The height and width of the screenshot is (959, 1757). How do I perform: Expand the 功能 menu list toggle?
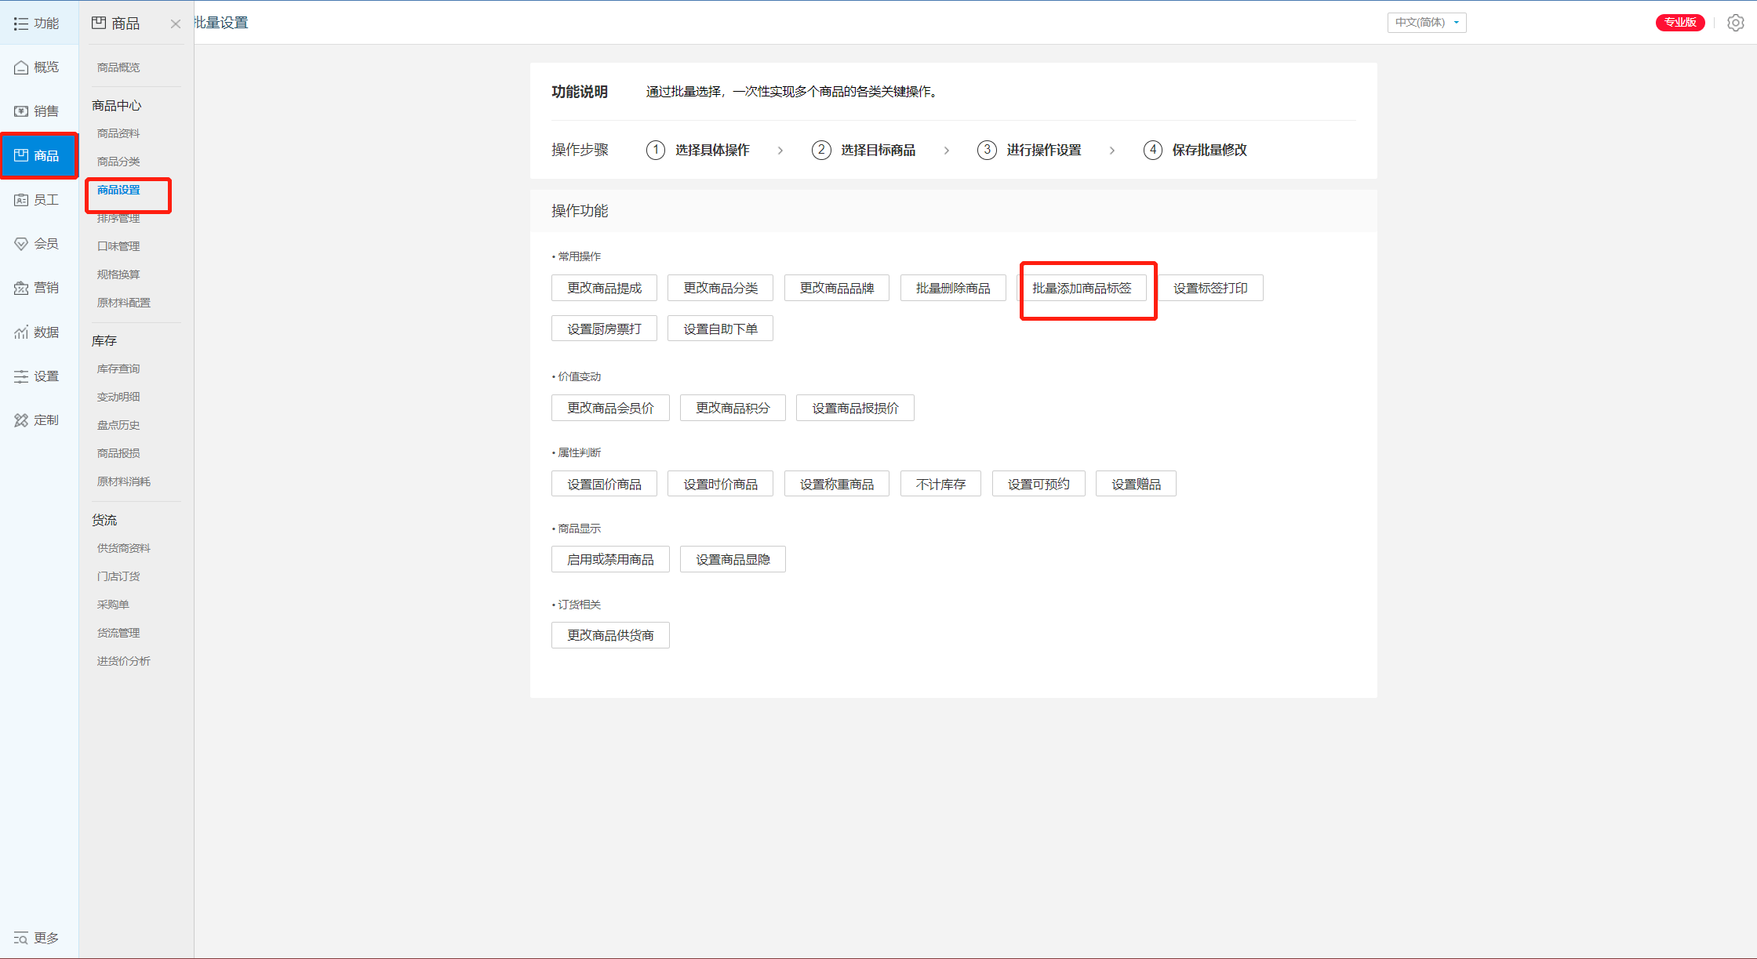[x=21, y=24]
